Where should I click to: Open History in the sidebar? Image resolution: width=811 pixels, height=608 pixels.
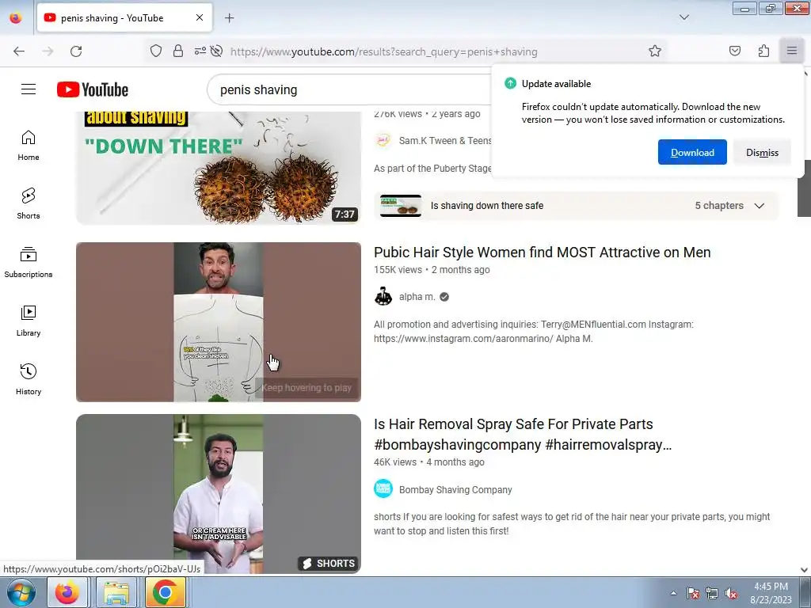click(29, 379)
